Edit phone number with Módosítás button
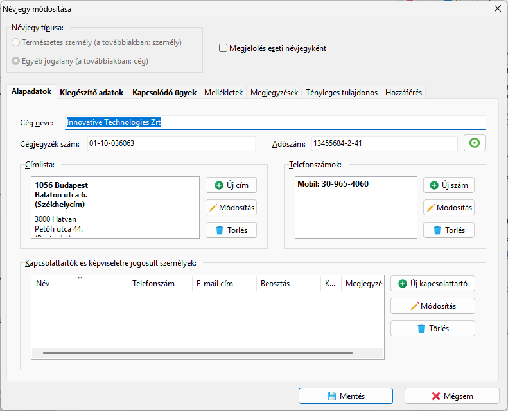This screenshot has height=411, width=508. 449,208
